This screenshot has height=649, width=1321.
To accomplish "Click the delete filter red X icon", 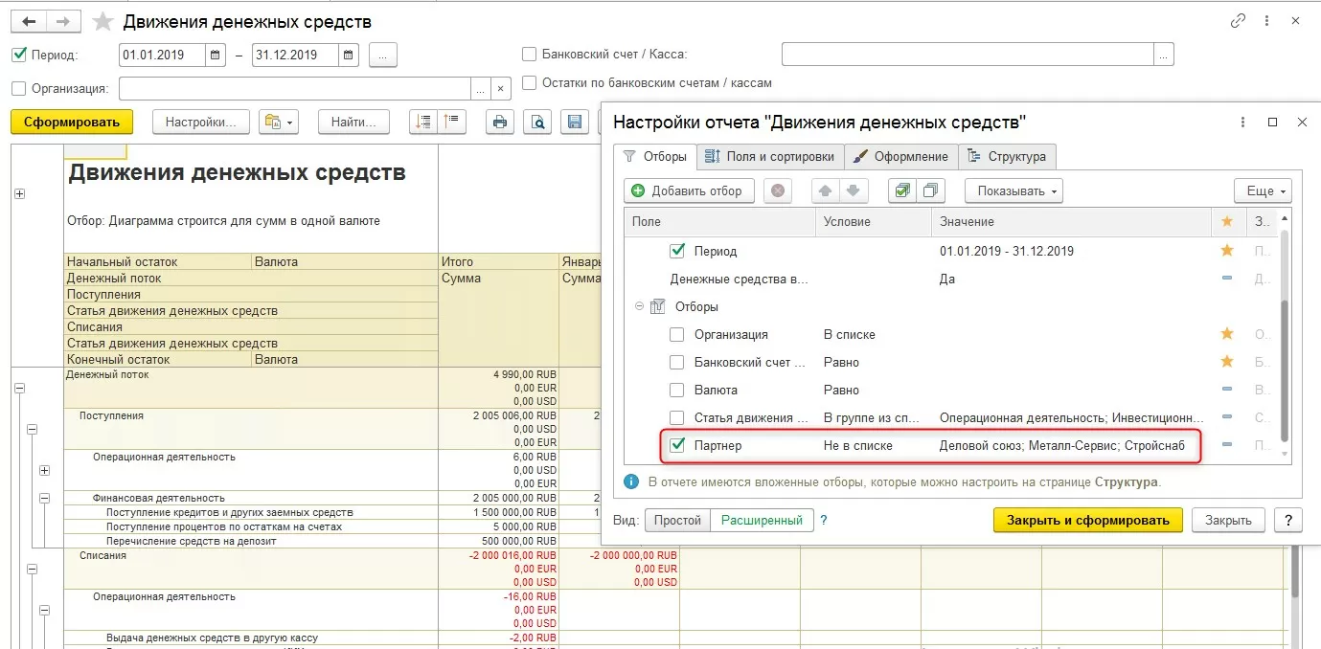I will point(777,190).
